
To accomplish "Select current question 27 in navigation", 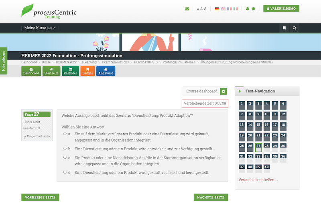I will click(x=258, y=147).
